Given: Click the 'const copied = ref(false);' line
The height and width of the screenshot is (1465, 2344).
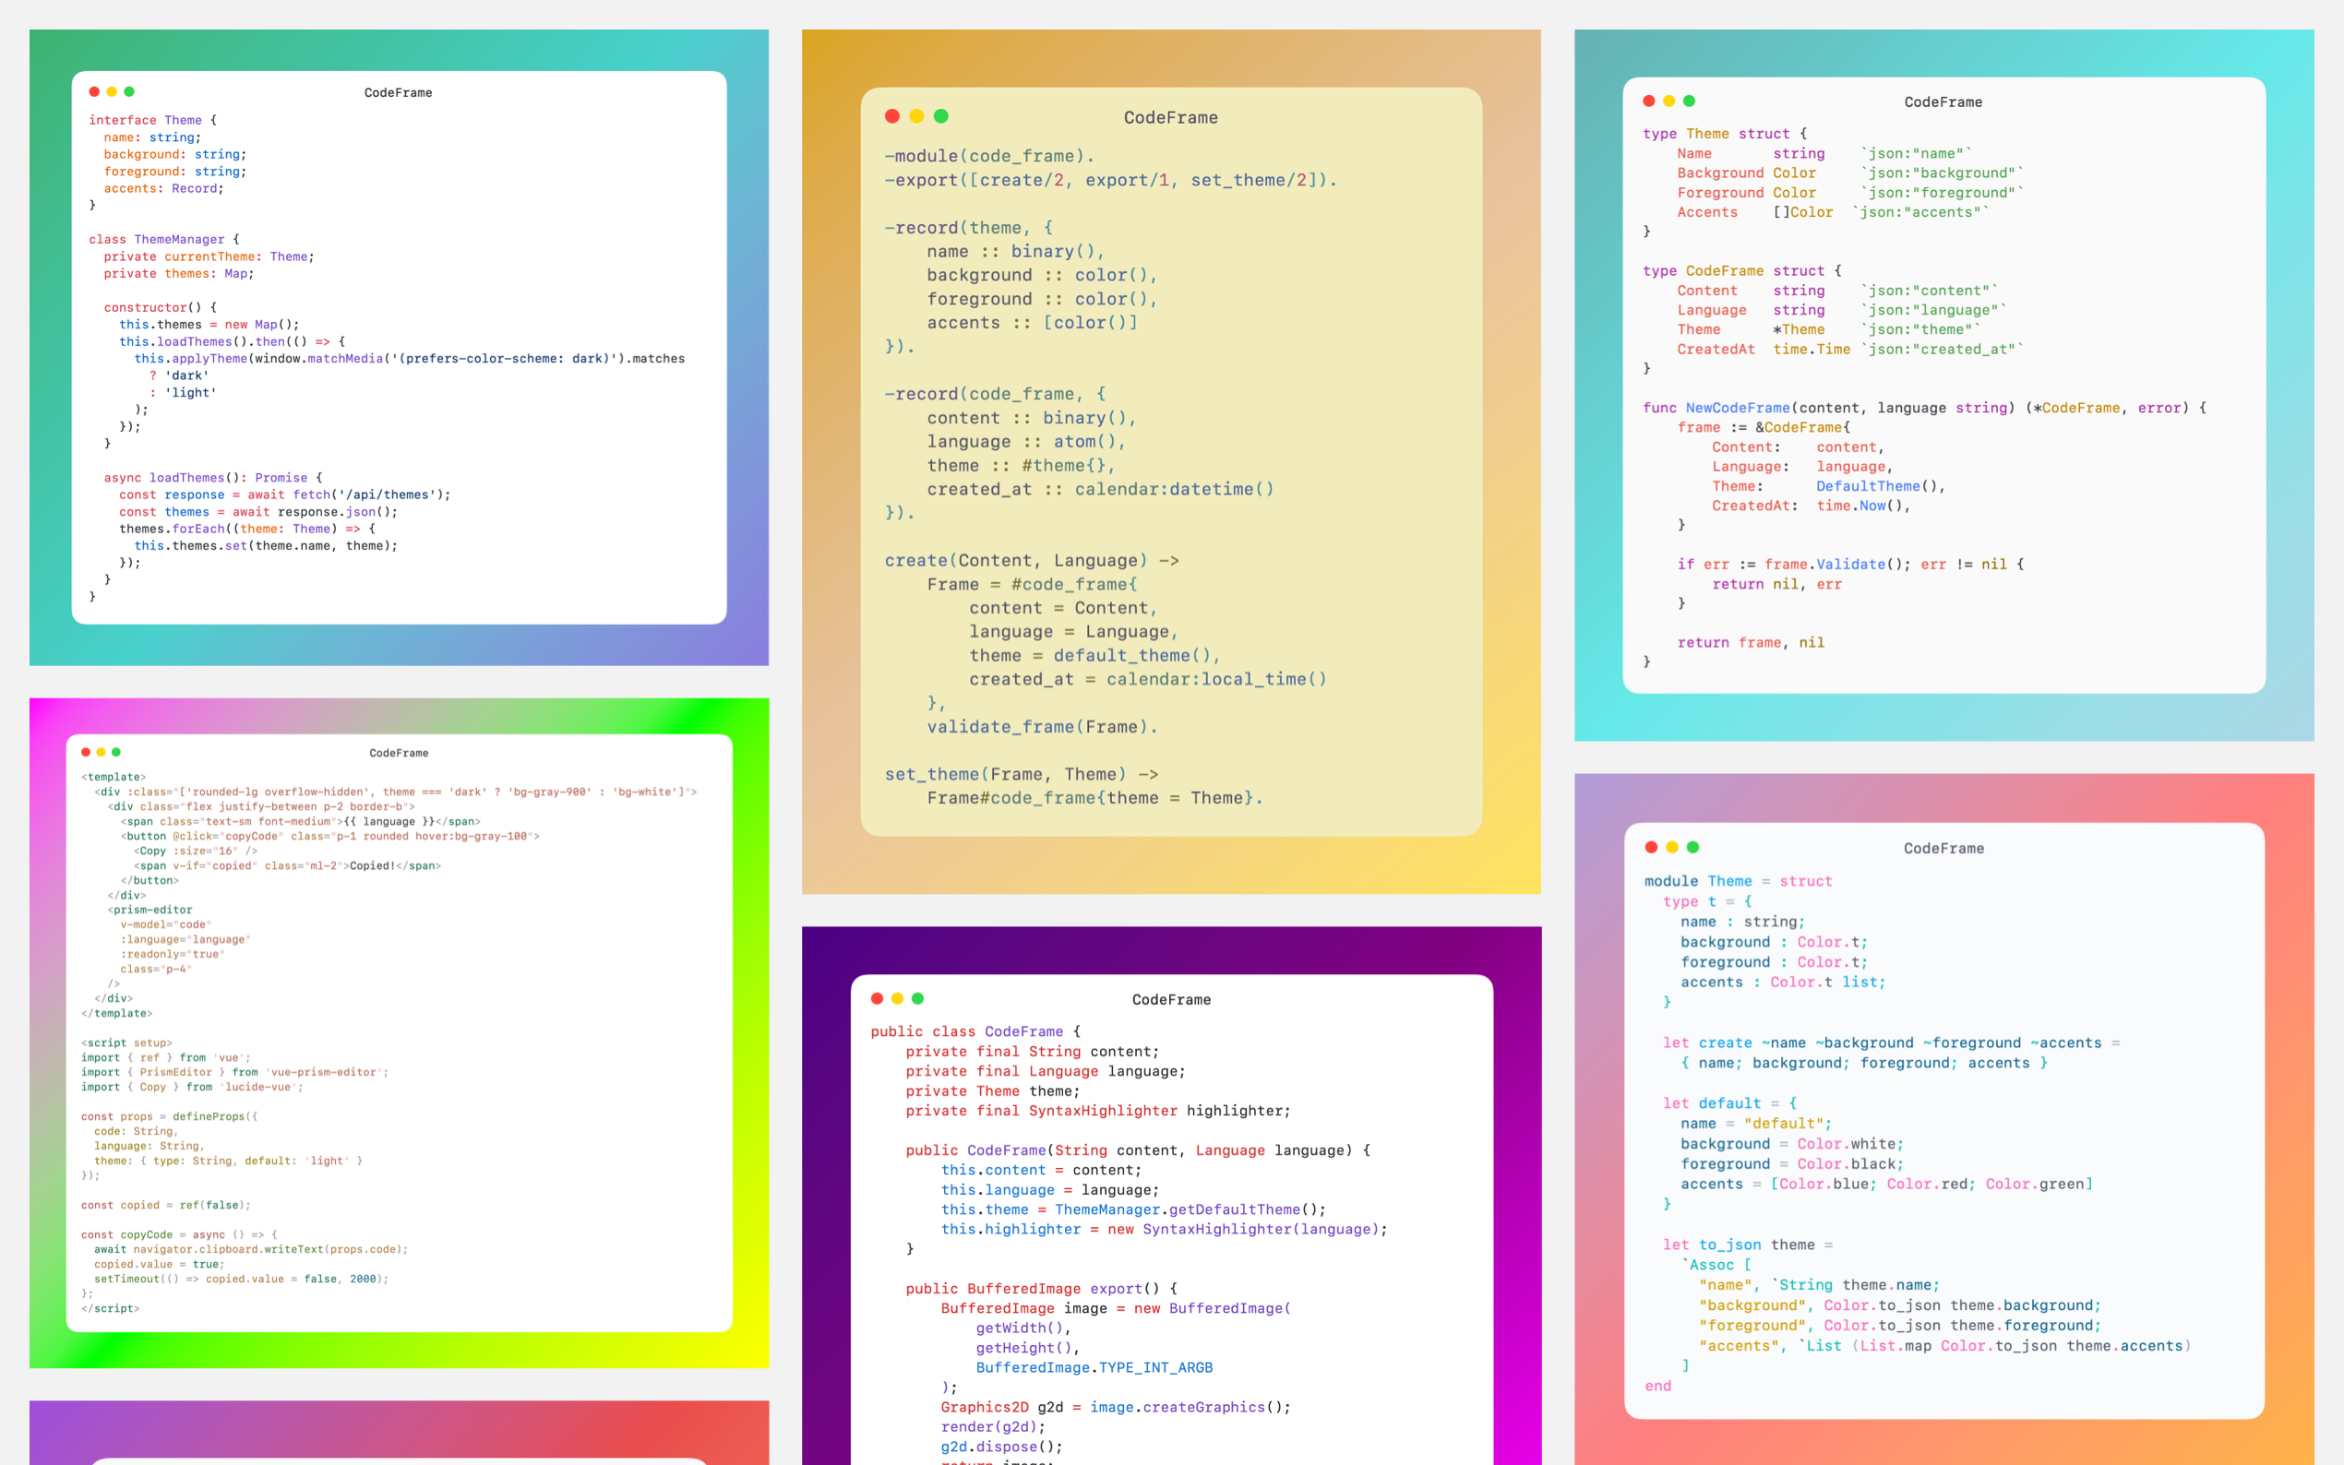Looking at the screenshot, I should point(166,1206).
